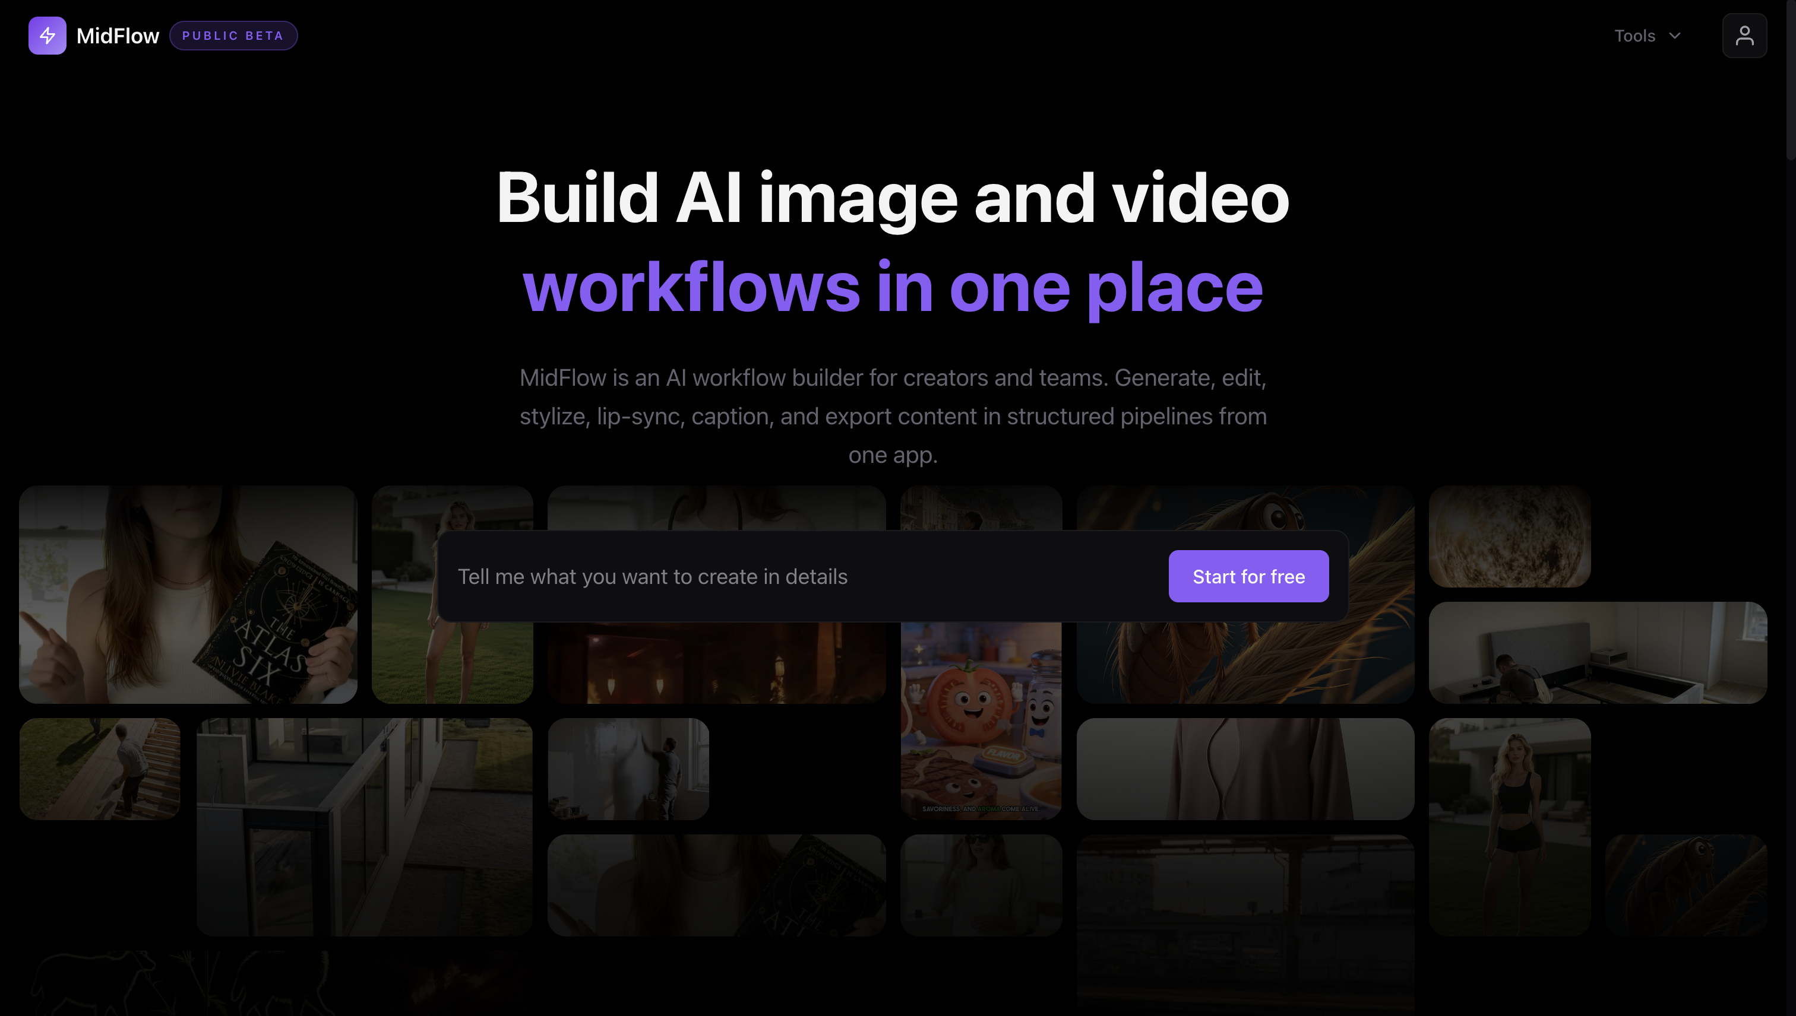Click the glass staircase house thumbnail

(x=365, y=827)
